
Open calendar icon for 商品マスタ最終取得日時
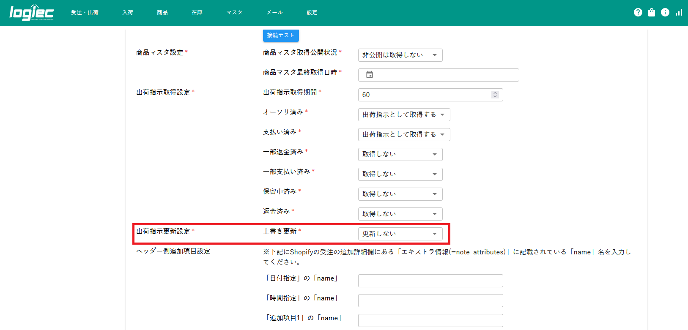pos(369,75)
